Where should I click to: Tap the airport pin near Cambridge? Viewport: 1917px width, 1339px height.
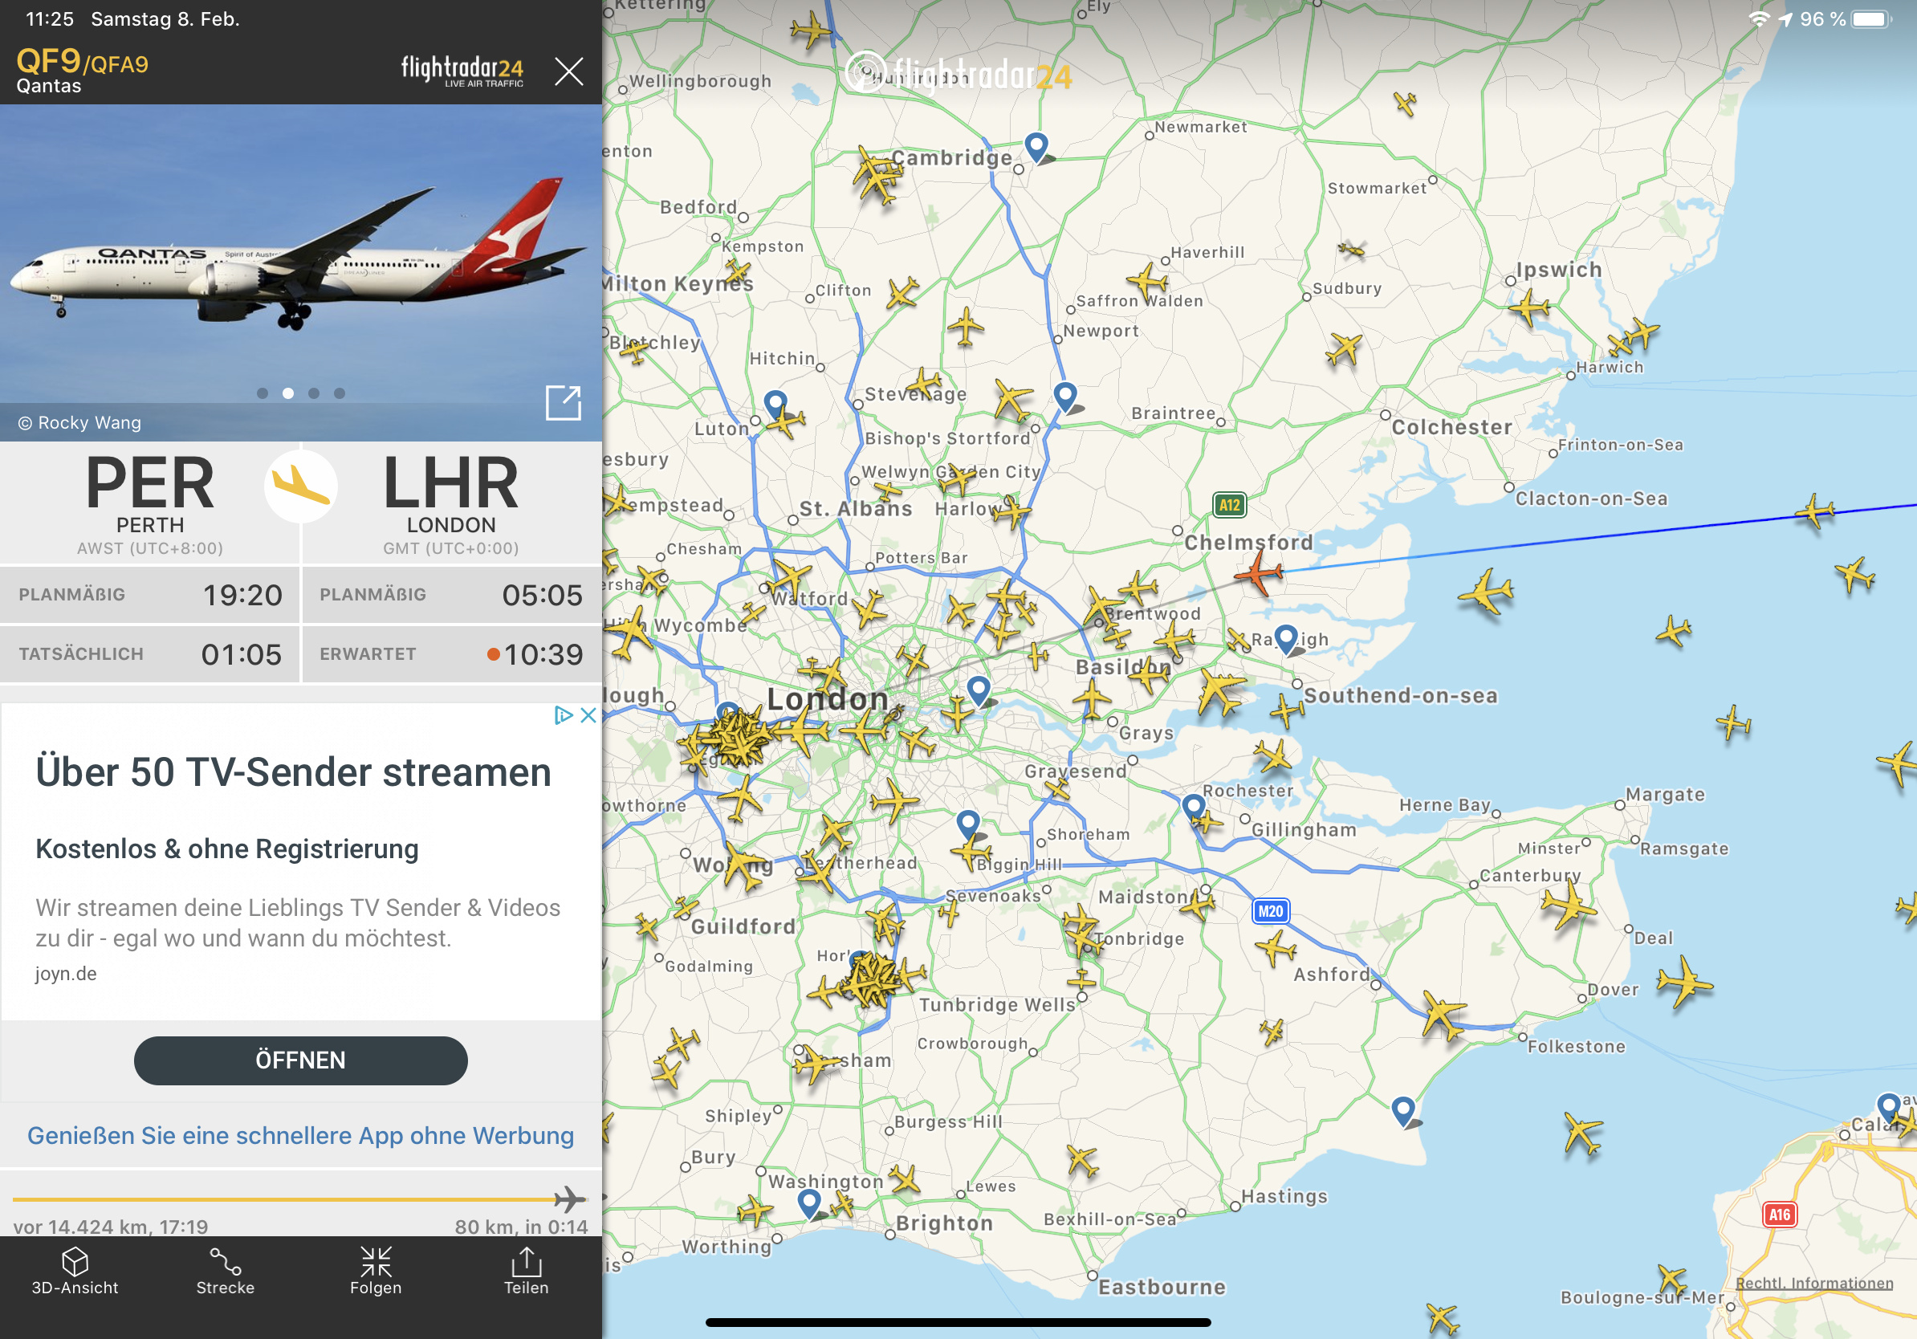(x=1036, y=147)
